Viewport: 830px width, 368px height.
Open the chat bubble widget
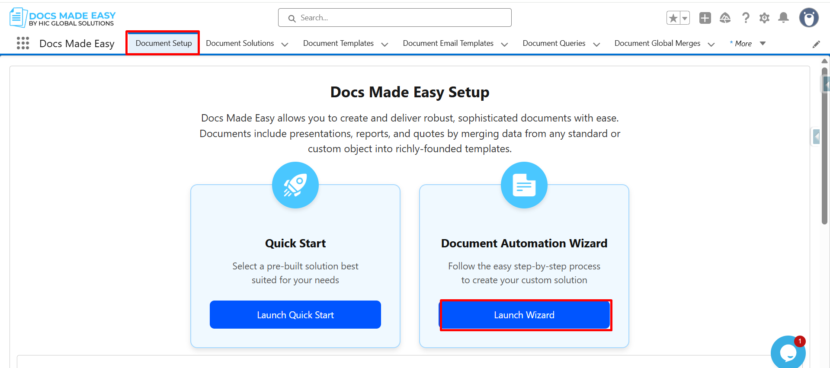pyautogui.click(x=788, y=352)
